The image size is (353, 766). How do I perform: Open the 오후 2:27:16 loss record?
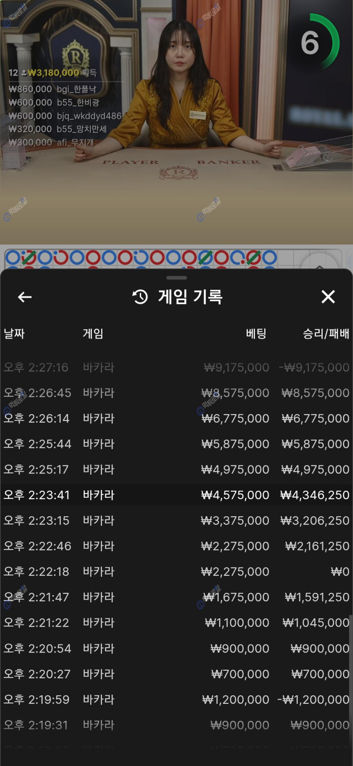[176, 367]
